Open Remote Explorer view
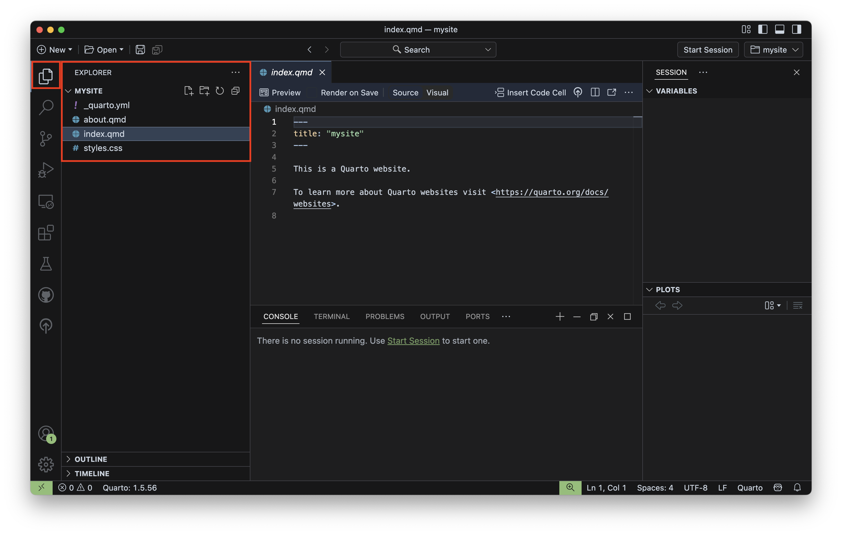 [x=46, y=202]
